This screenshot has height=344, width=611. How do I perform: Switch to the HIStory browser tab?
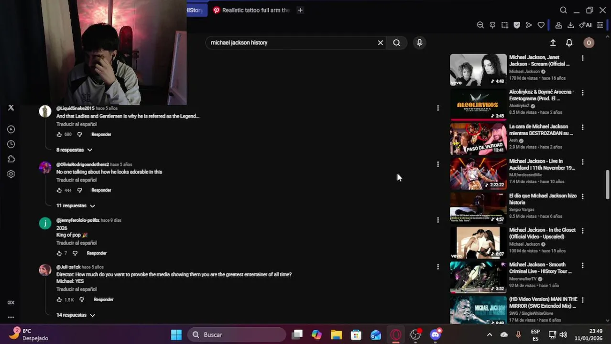coord(196,10)
